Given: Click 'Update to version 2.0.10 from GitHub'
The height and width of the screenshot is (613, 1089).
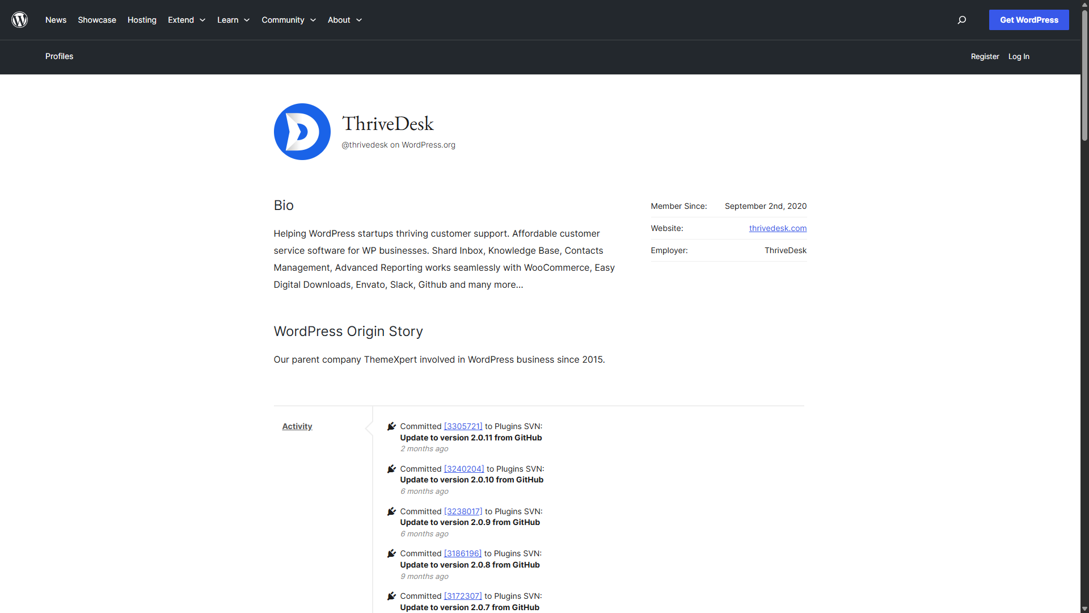Looking at the screenshot, I should pyautogui.click(x=472, y=480).
